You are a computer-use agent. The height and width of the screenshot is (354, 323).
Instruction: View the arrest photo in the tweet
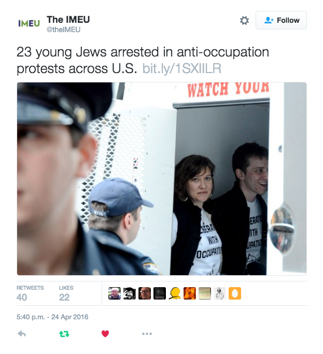[x=162, y=179]
